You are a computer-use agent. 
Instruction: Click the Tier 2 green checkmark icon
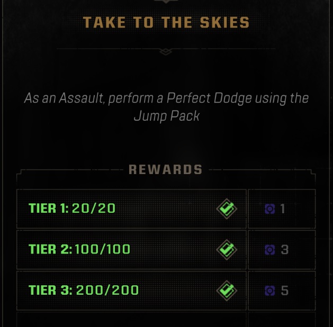coord(227,250)
